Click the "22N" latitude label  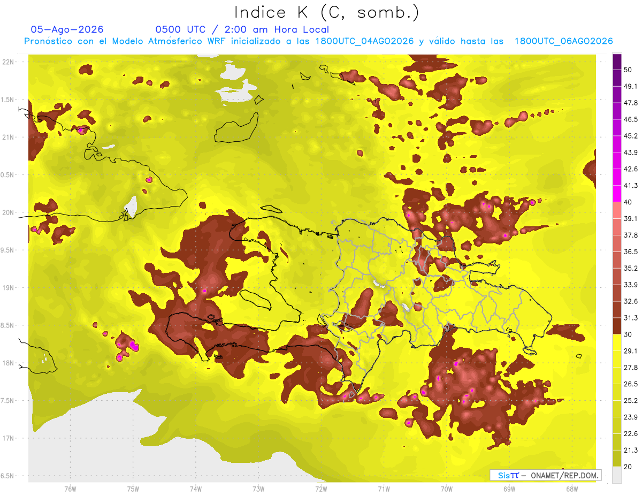(x=9, y=62)
